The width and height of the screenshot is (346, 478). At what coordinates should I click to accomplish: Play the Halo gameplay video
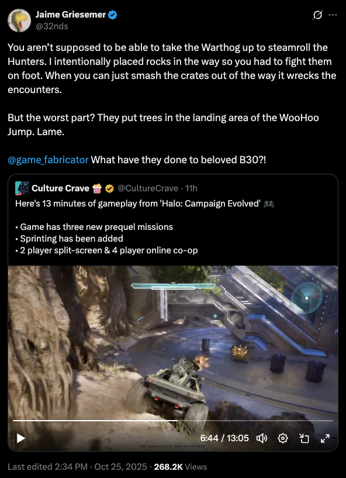20,438
